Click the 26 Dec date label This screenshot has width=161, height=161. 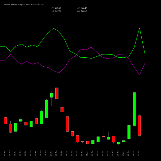click(46, 153)
